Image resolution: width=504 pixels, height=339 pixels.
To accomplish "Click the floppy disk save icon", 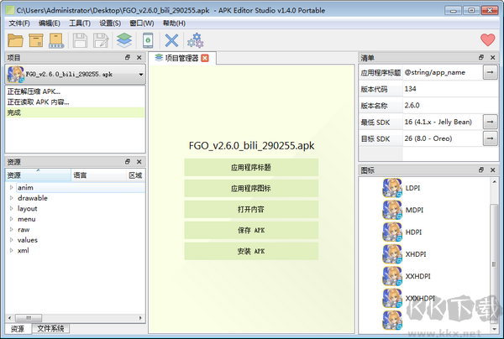I will tap(80, 40).
